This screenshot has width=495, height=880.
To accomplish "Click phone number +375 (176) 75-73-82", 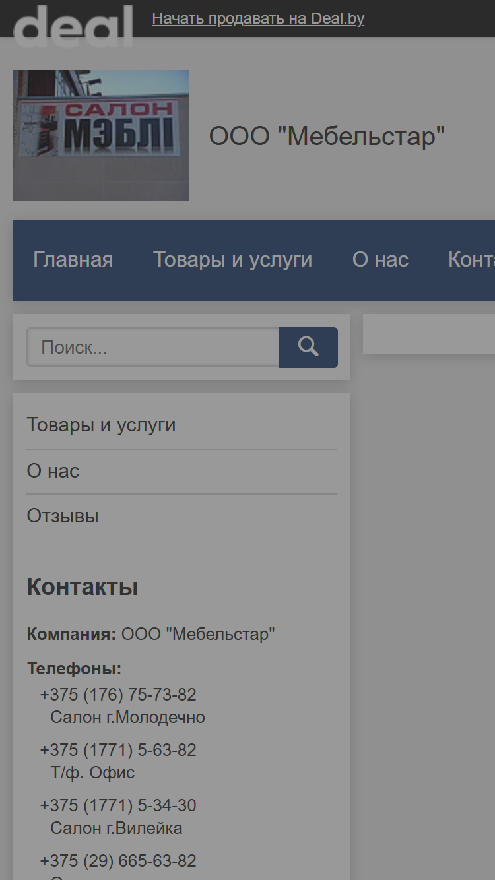I will (x=118, y=695).
